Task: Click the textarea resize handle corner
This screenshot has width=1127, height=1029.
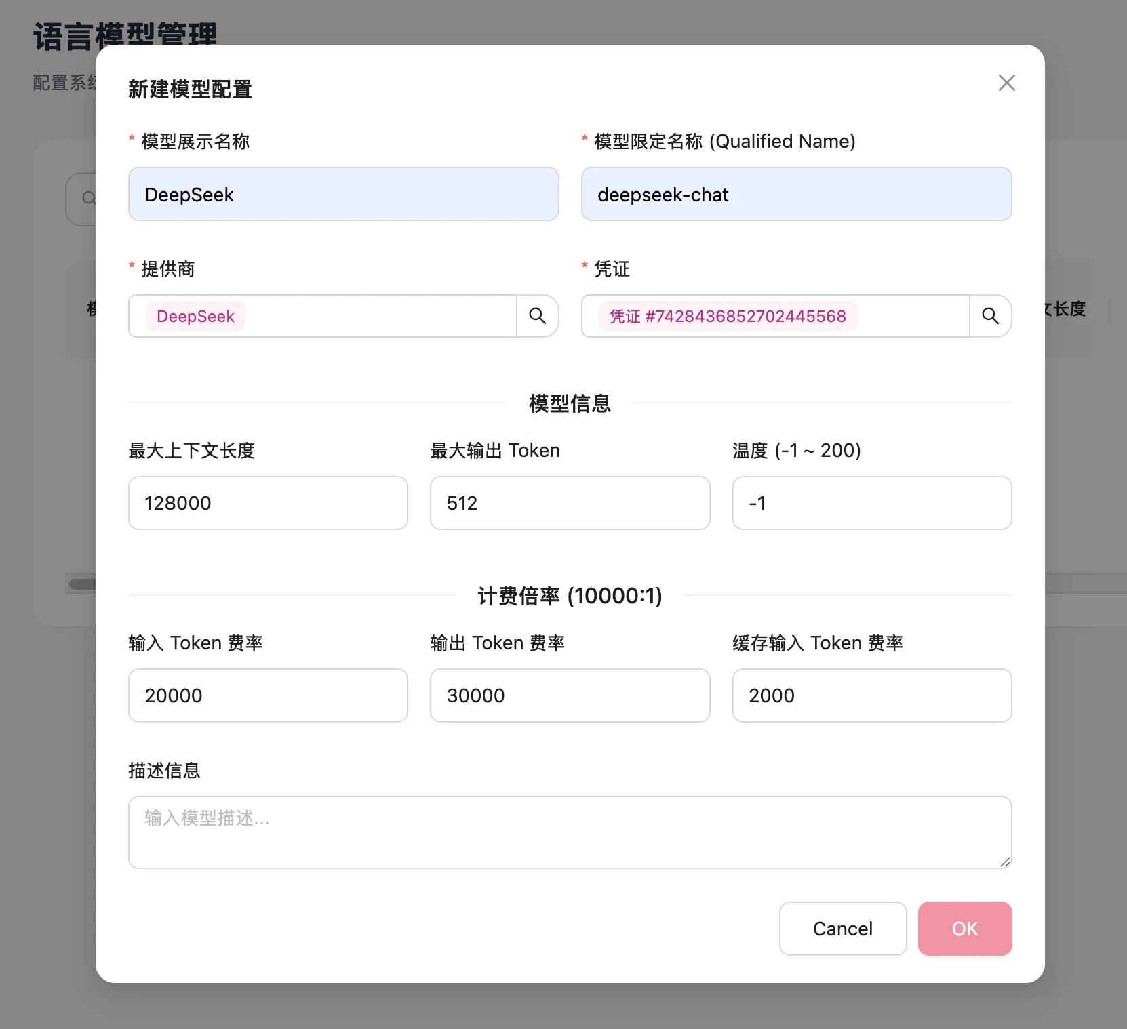Action: pyautogui.click(x=1005, y=862)
